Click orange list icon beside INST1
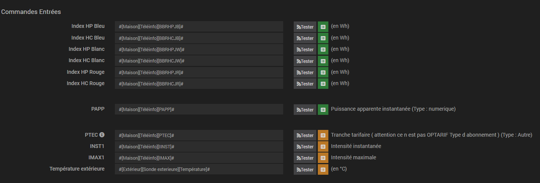 pos(323,146)
